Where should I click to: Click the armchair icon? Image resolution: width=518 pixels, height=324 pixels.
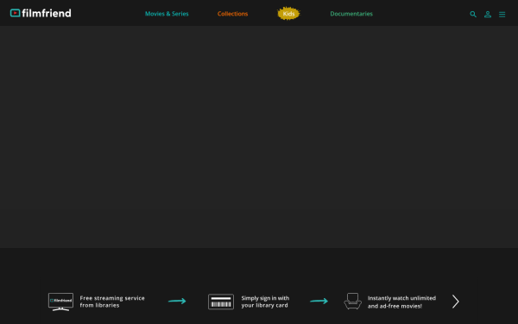click(352, 302)
